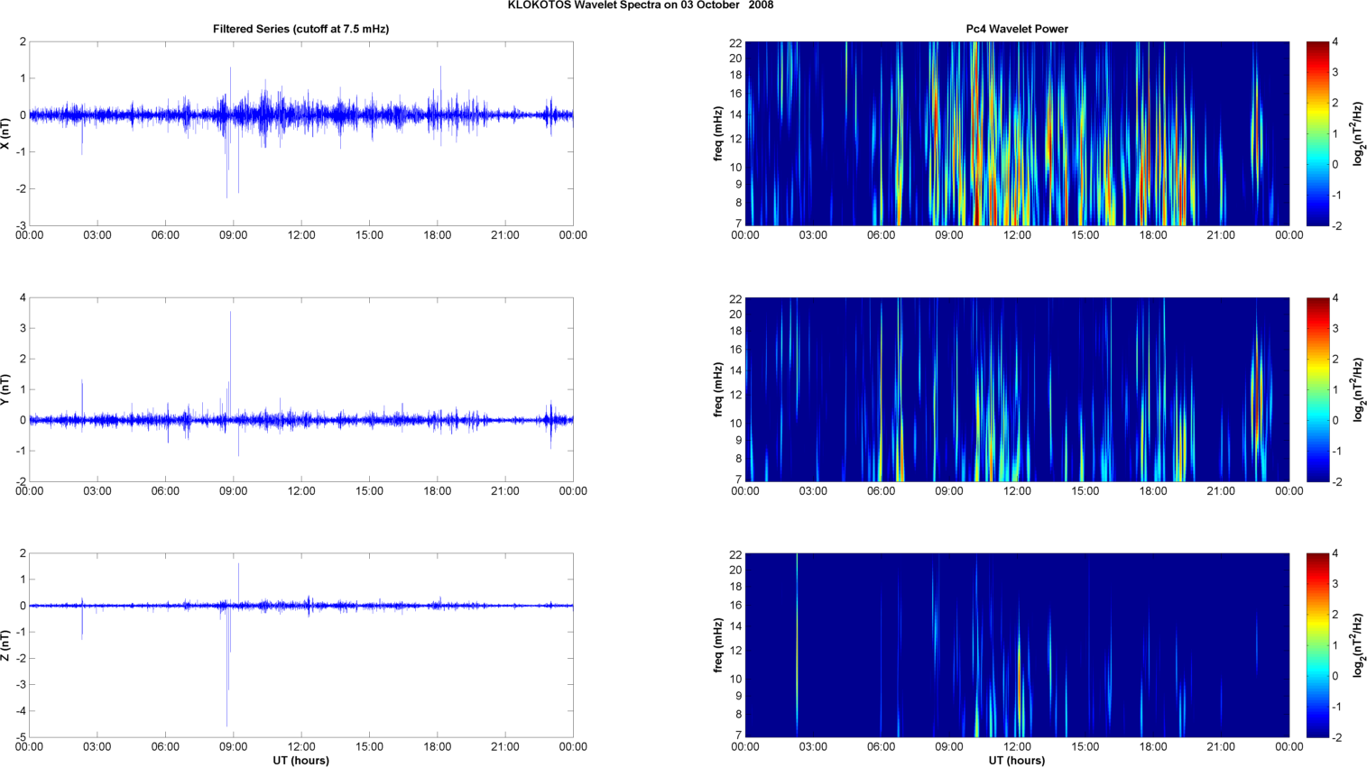Click UT (hours) label under bottom wavelet plot

point(1016,761)
